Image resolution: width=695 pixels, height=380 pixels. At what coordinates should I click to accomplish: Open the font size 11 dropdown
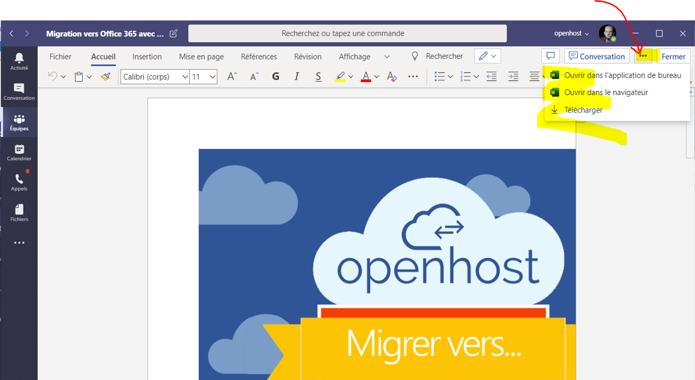204,76
